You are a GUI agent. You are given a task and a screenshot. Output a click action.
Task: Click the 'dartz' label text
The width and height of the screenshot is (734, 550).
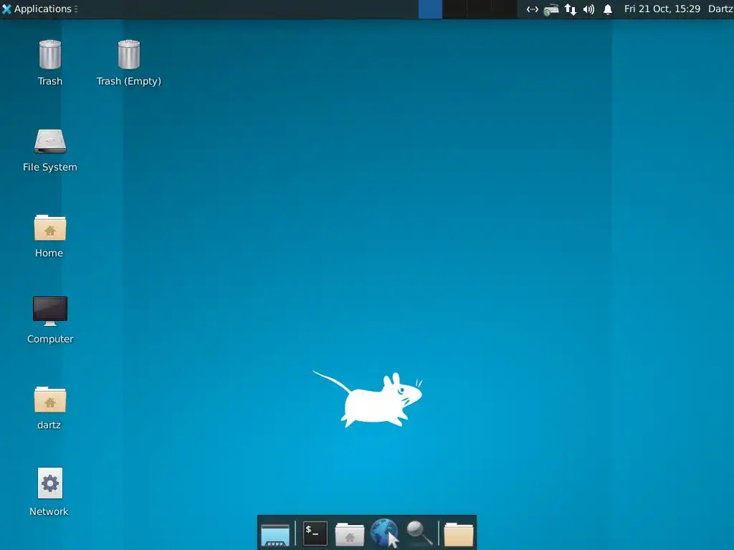[x=49, y=425]
